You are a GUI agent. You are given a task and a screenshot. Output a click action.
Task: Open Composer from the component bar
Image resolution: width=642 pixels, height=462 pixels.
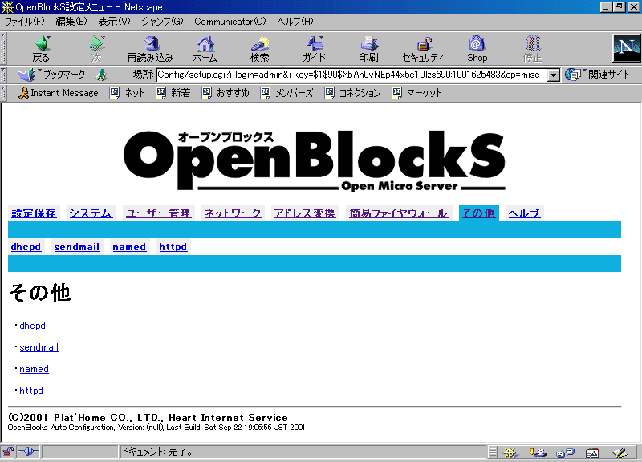(x=620, y=452)
